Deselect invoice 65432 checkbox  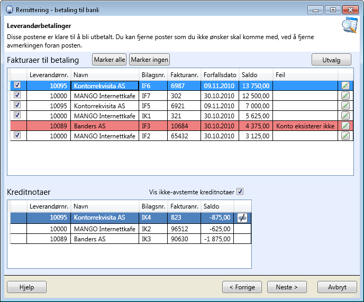(x=17, y=136)
